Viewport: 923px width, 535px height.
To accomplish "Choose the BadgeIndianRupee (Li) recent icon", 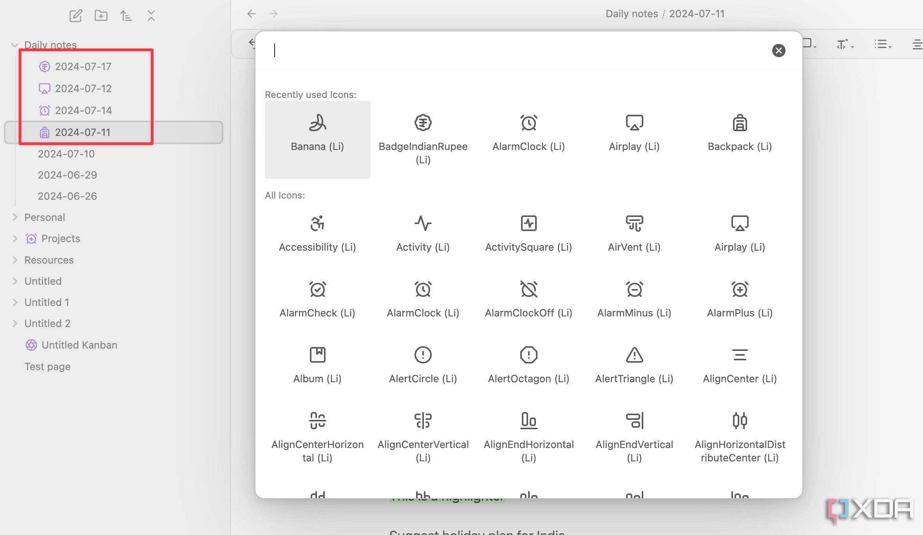I will click(423, 139).
